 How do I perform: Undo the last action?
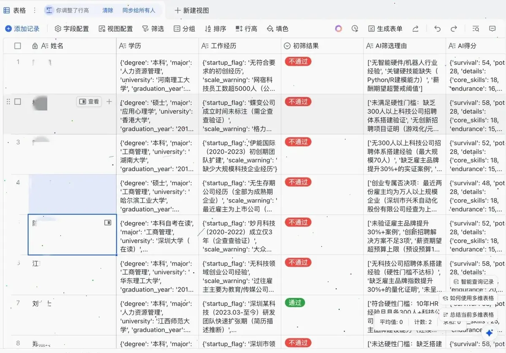coord(437,29)
